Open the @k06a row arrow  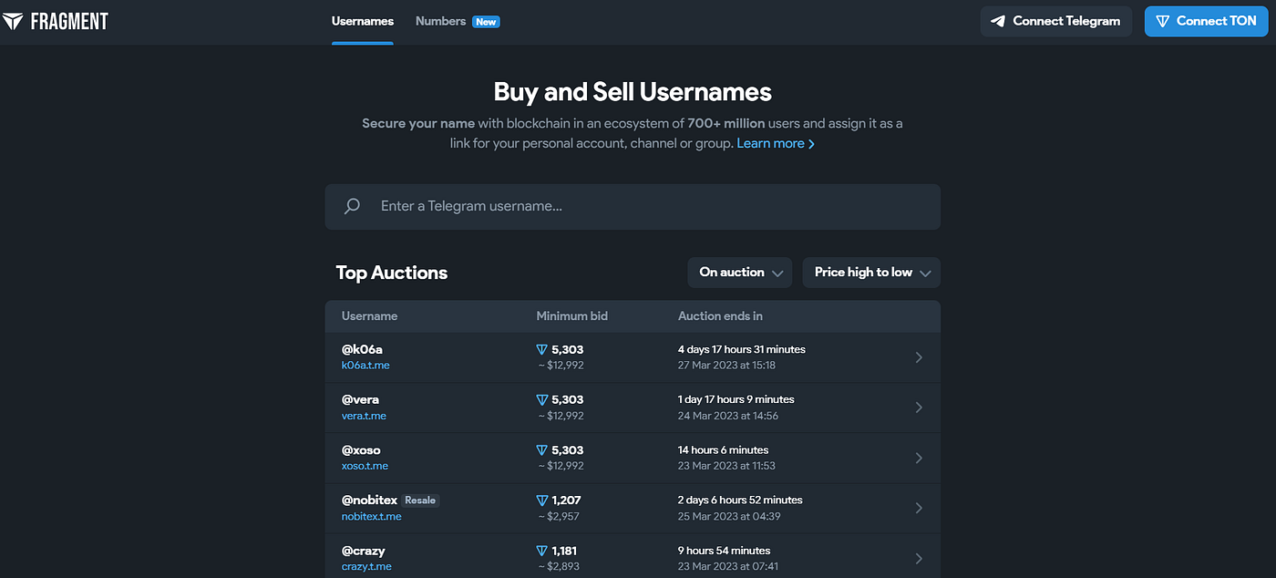click(x=919, y=357)
